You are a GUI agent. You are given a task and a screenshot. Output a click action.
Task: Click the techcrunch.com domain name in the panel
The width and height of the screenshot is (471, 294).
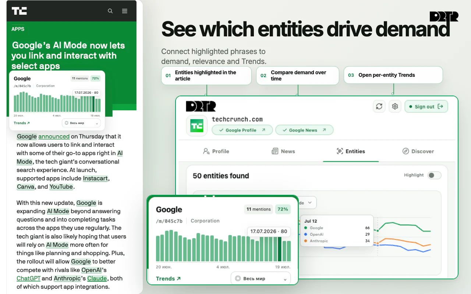click(237, 119)
